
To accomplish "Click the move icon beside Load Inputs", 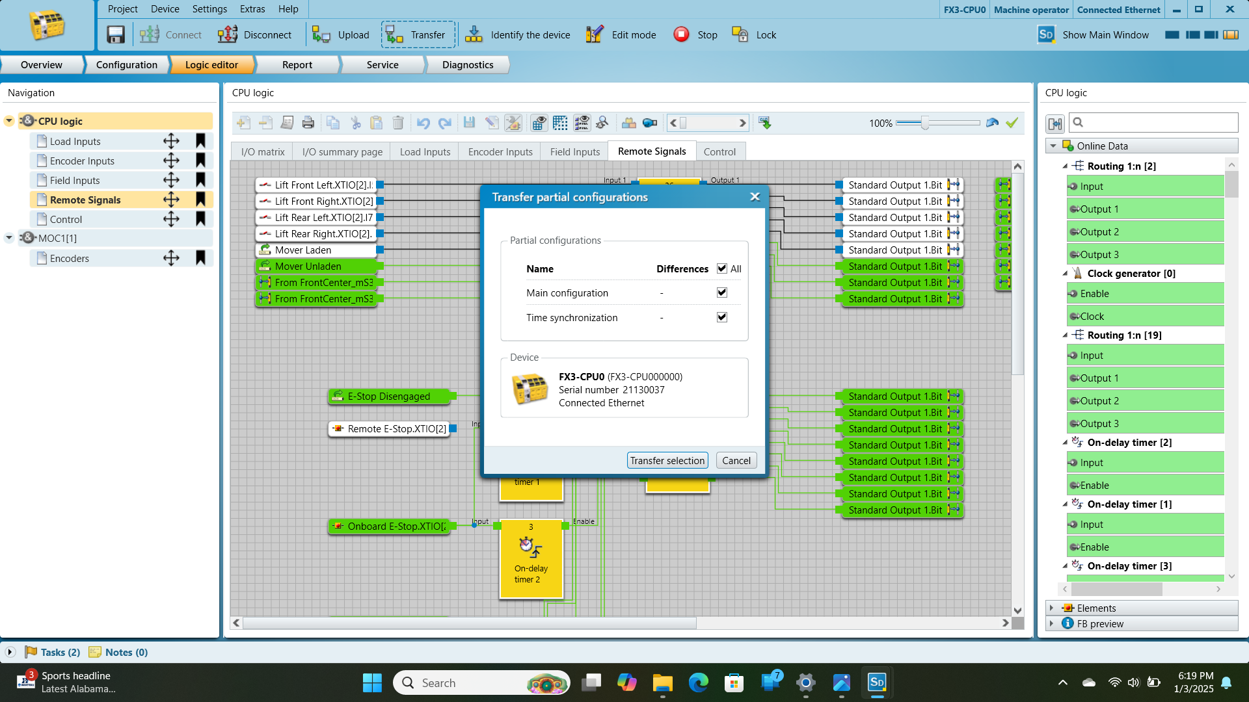I will pyautogui.click(x=171, y=141).
